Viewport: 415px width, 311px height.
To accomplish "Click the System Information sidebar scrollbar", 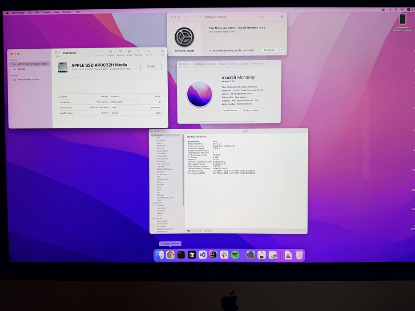I will (x=183, y=169).
